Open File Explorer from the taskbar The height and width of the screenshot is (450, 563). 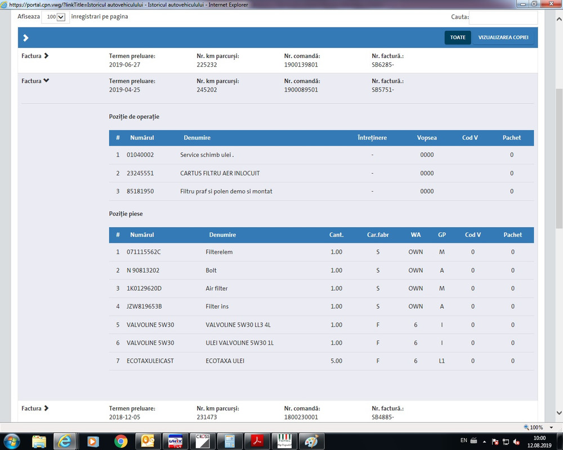click(x=39, y=441)
